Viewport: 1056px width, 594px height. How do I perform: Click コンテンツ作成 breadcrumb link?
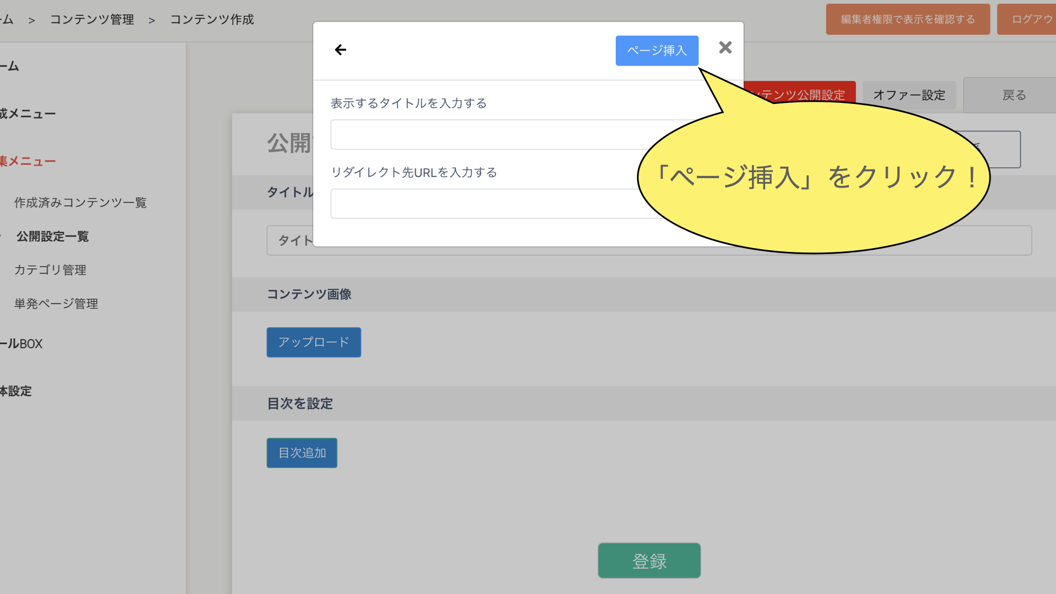[x=212, y=20]
